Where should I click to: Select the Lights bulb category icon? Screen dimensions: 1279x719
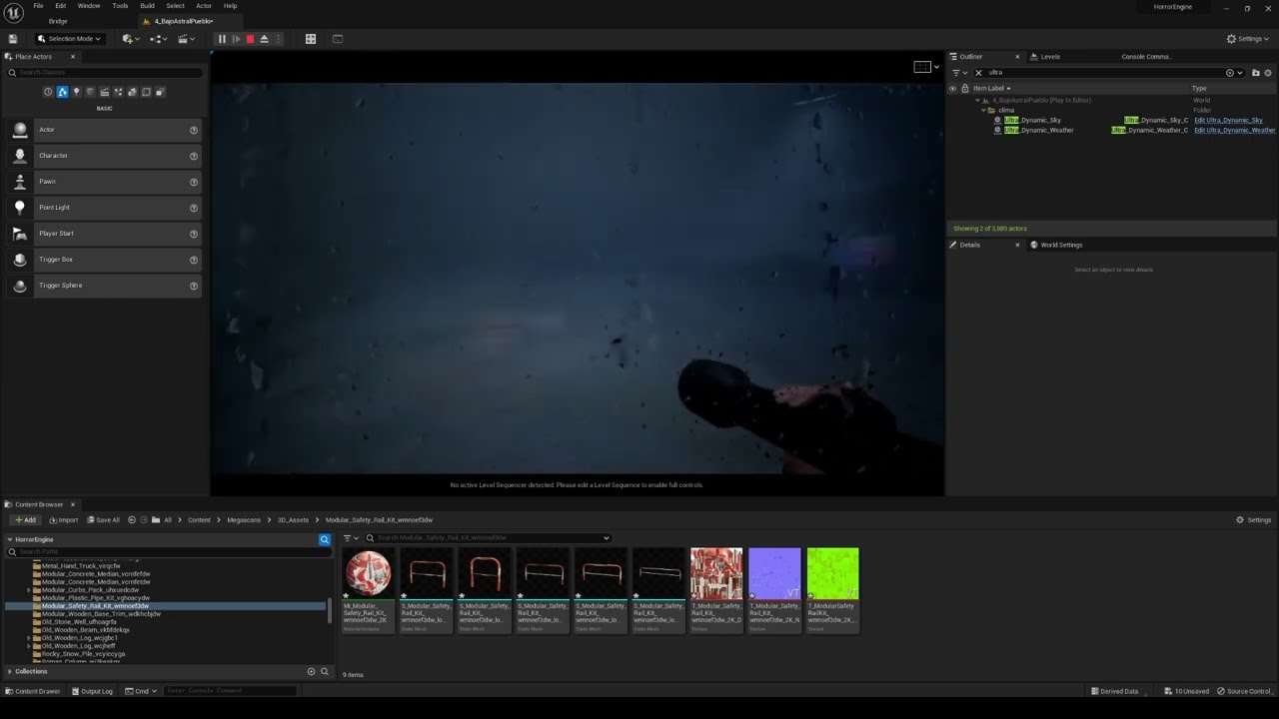point(76,92)
